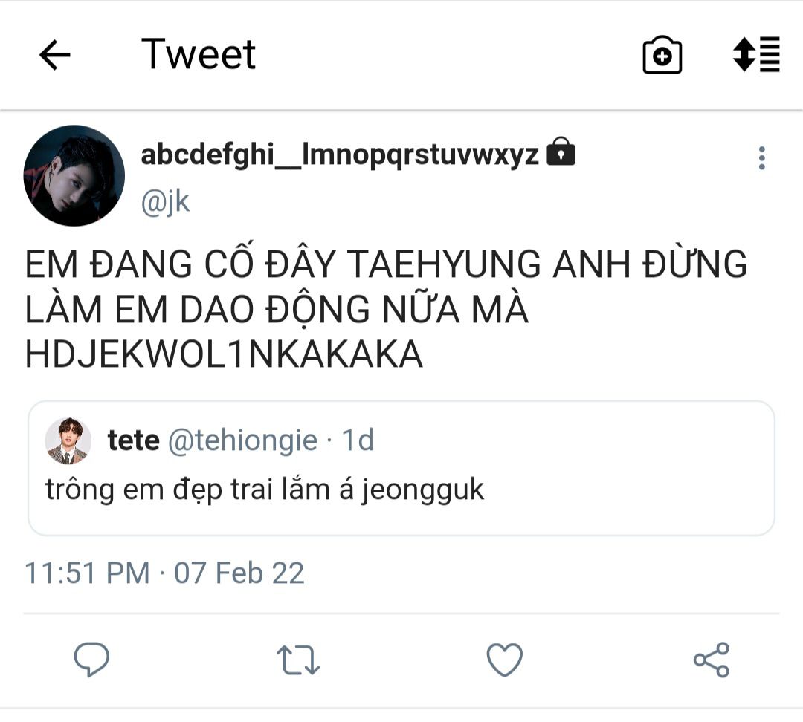Like the tweet with heart icon
The height and width of the screenshot is (722, 803).
point(504,660)
